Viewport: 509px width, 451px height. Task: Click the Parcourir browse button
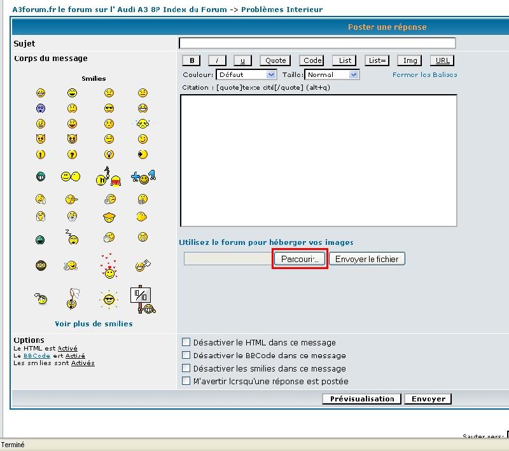300,259
